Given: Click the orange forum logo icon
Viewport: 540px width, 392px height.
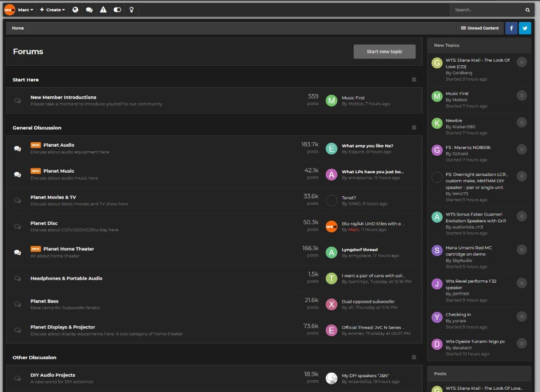Looking at the screenshot, I should point(9,9).
